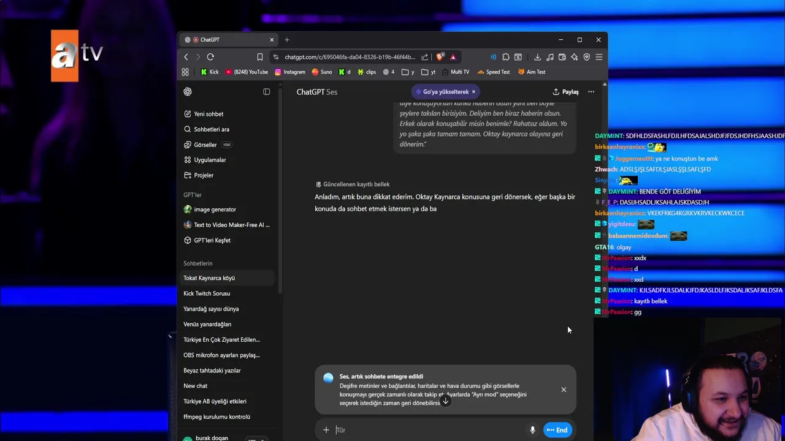Click the ChatGPT logo in sidebar
The height and width of the screenshot is (441, 785).
coord(188,92)
